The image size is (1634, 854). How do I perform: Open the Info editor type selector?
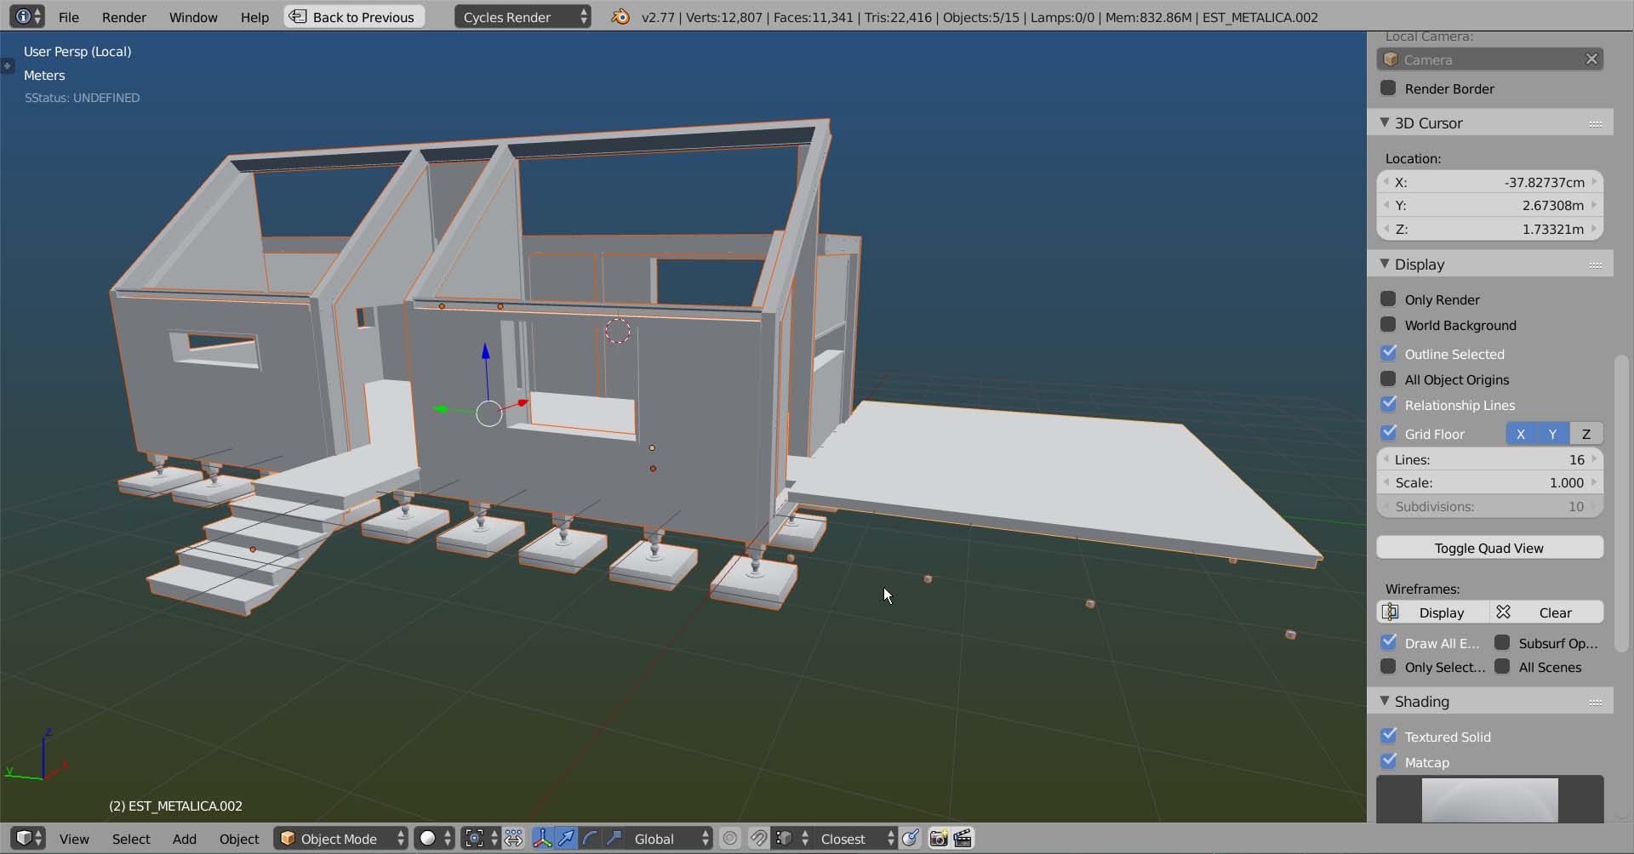click(27, 16)
